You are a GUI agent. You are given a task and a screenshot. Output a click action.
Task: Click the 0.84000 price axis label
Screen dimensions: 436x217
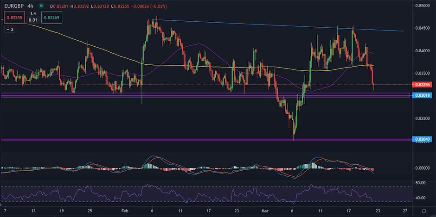[x=422, y=50]
